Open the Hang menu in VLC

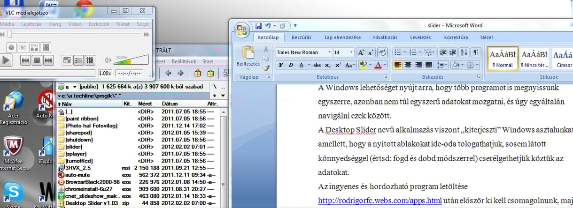(x=55, y=24)
